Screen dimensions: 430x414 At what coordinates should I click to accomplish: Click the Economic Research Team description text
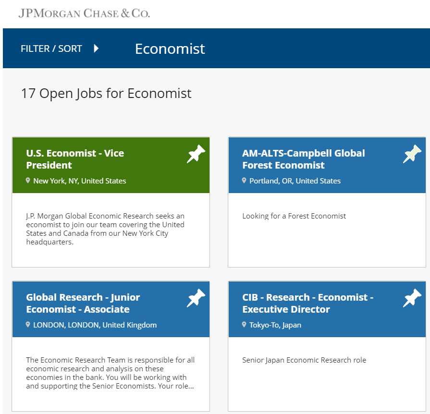(110, 373)
